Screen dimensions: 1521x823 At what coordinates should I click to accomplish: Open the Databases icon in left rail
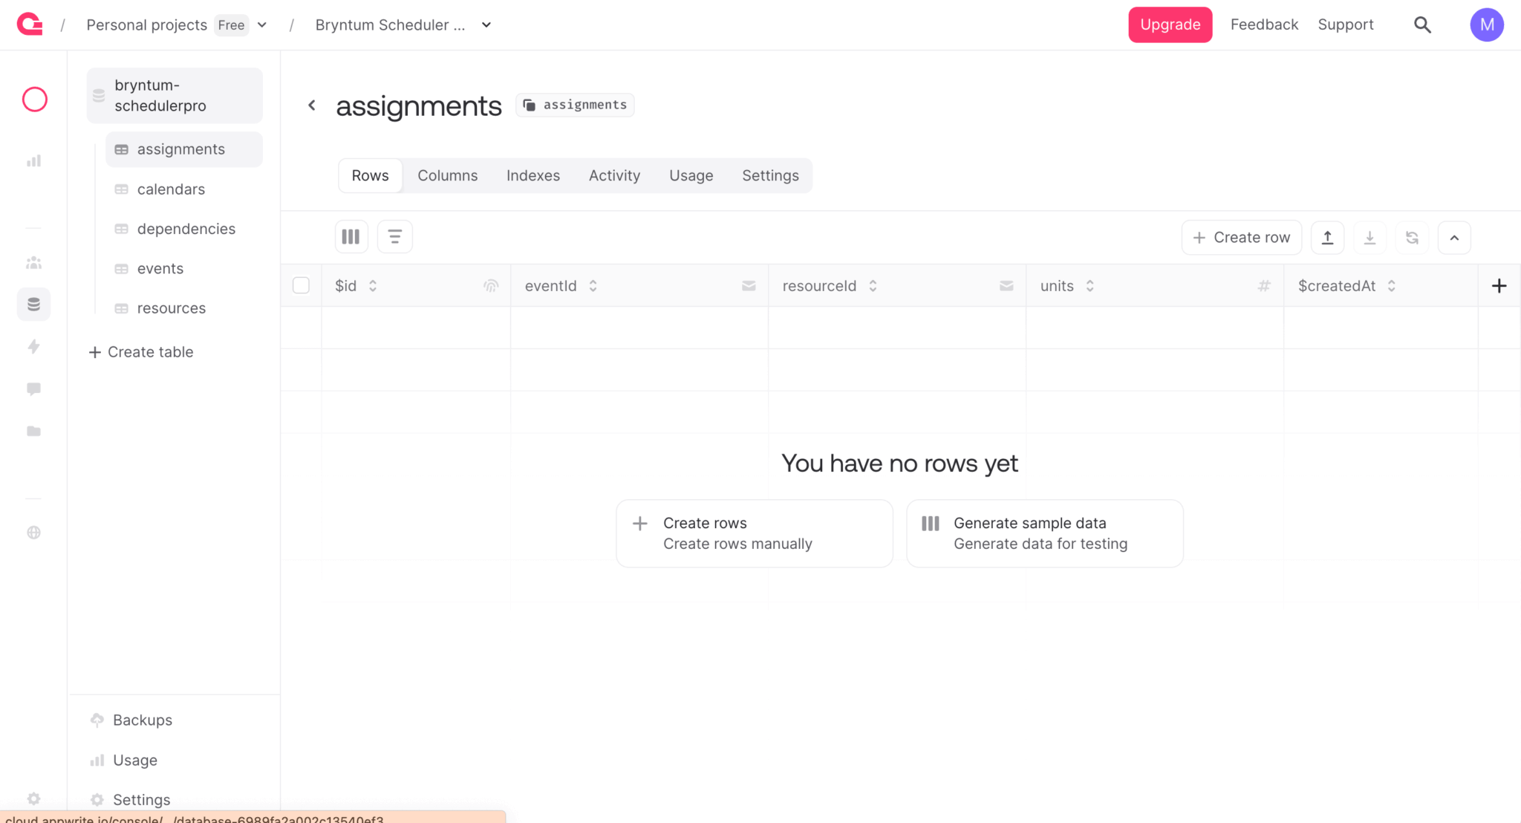(x=33, y=305)
